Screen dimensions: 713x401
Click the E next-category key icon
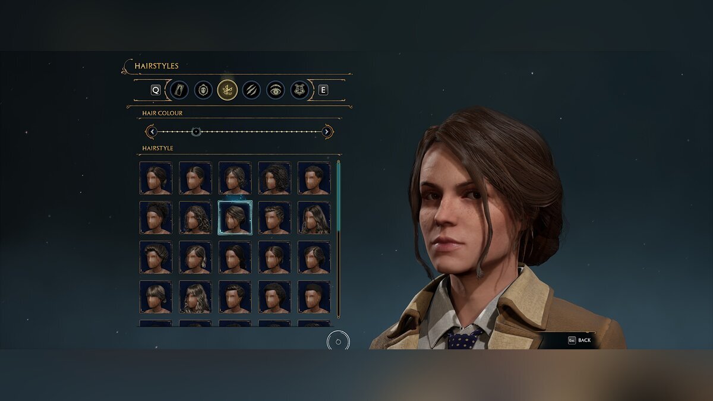[x=323, y=90]
